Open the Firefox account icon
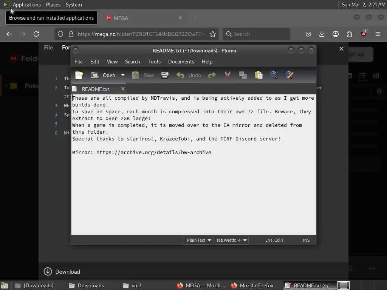The image size is (387, 290). pyautogui.click(x=336, y=34)
